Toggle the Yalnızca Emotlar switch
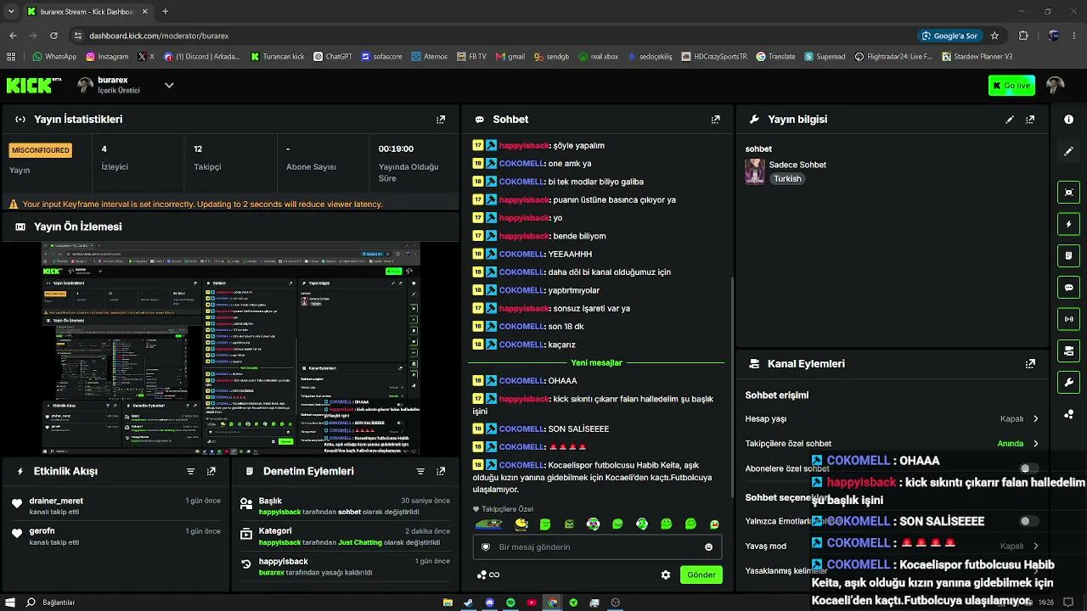 point(1029,521)
